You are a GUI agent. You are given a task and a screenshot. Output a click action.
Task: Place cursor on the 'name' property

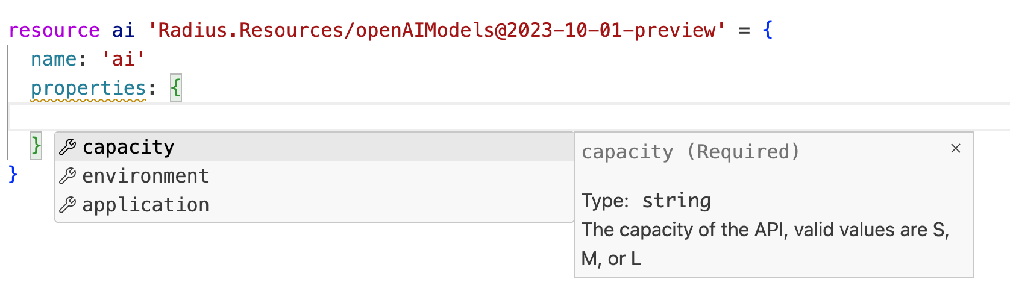(x=54, y=59)
